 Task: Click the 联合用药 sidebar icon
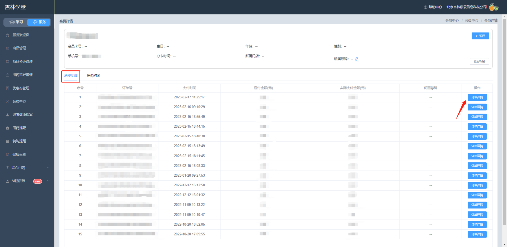click(7, 168)
